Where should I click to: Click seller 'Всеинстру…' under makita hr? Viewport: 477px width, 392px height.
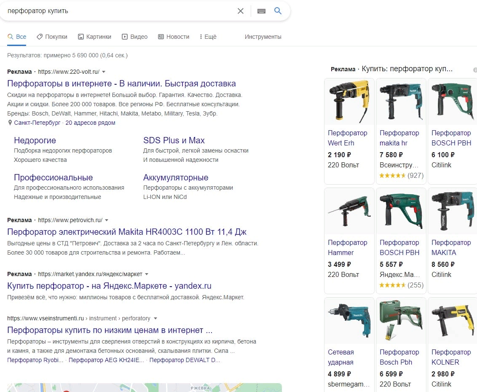click(399, 165)
